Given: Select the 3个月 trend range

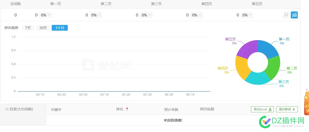Looking at the screenshot, I should 60,28.
